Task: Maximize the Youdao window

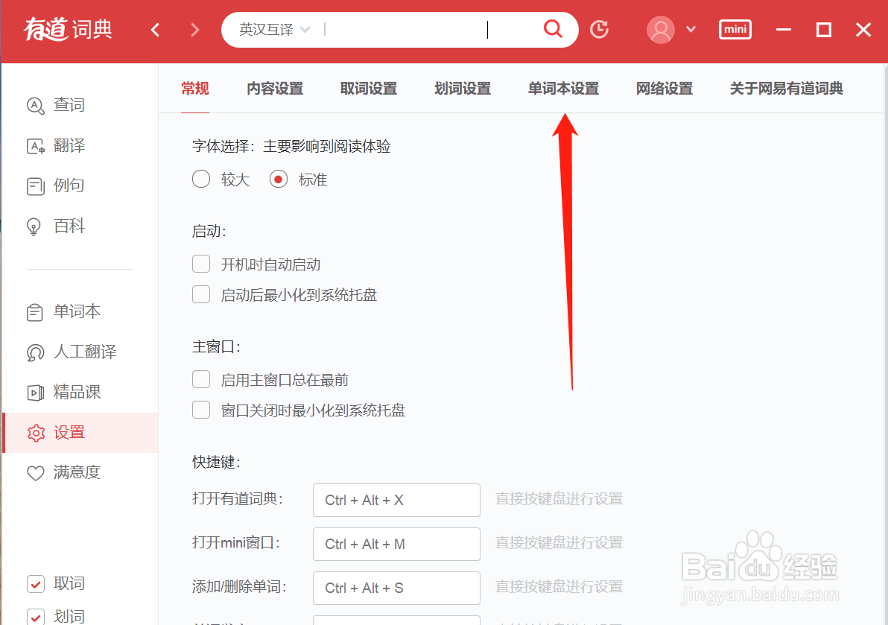Action: 823,30
